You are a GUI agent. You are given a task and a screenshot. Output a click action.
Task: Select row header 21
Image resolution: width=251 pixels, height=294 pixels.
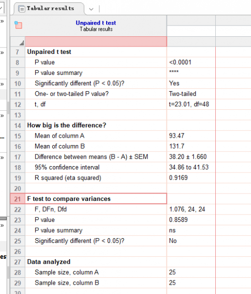coord(18,199)
